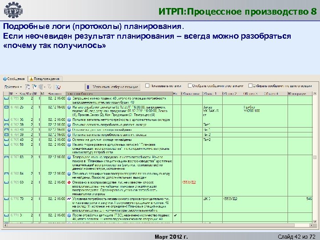
Task: Click the red error icon beside 'Отказано в воспроизводстве'
Action: click(69, 183)
